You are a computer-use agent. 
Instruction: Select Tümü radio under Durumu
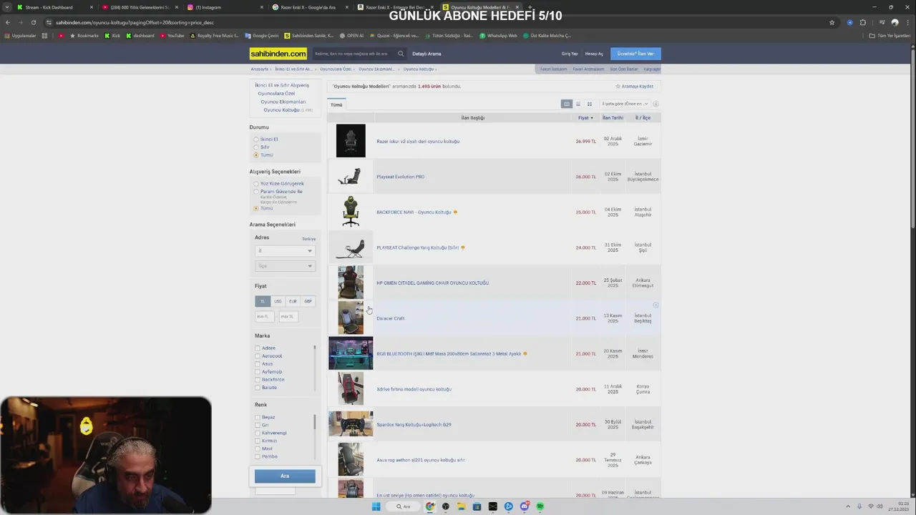point(256,155)
